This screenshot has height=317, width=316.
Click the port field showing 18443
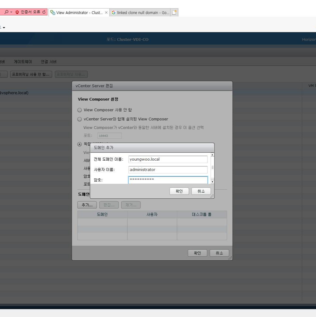pos(109,136)
